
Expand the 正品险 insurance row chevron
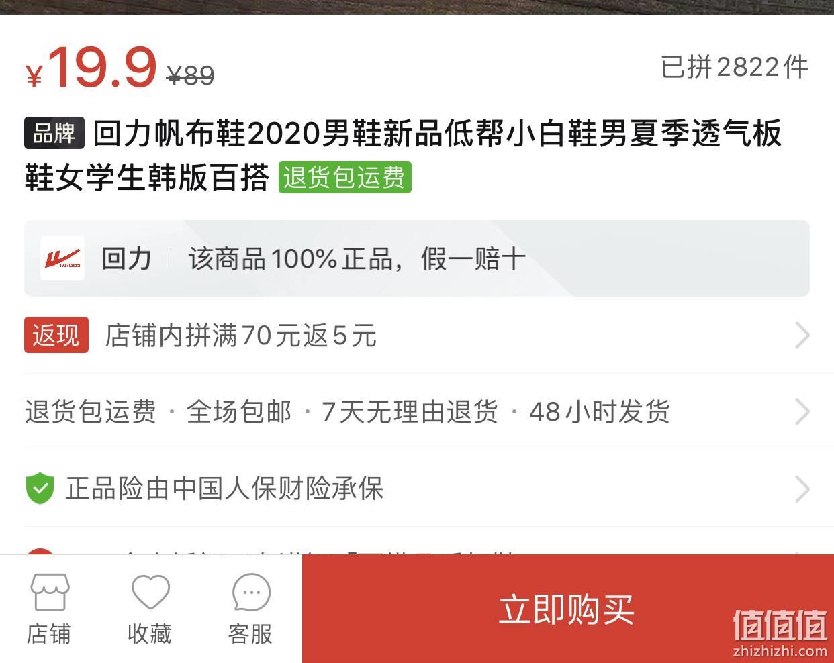pos(802,489)
